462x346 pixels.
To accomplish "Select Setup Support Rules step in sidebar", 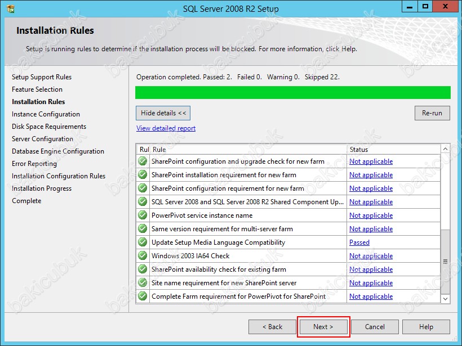I will pos(42,77).
